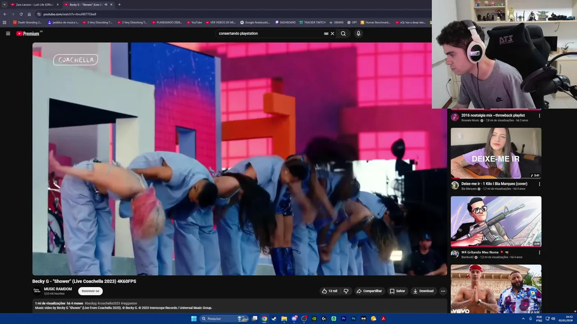
Task: Go to the YouTube Premium home logo
Action: 28,33
